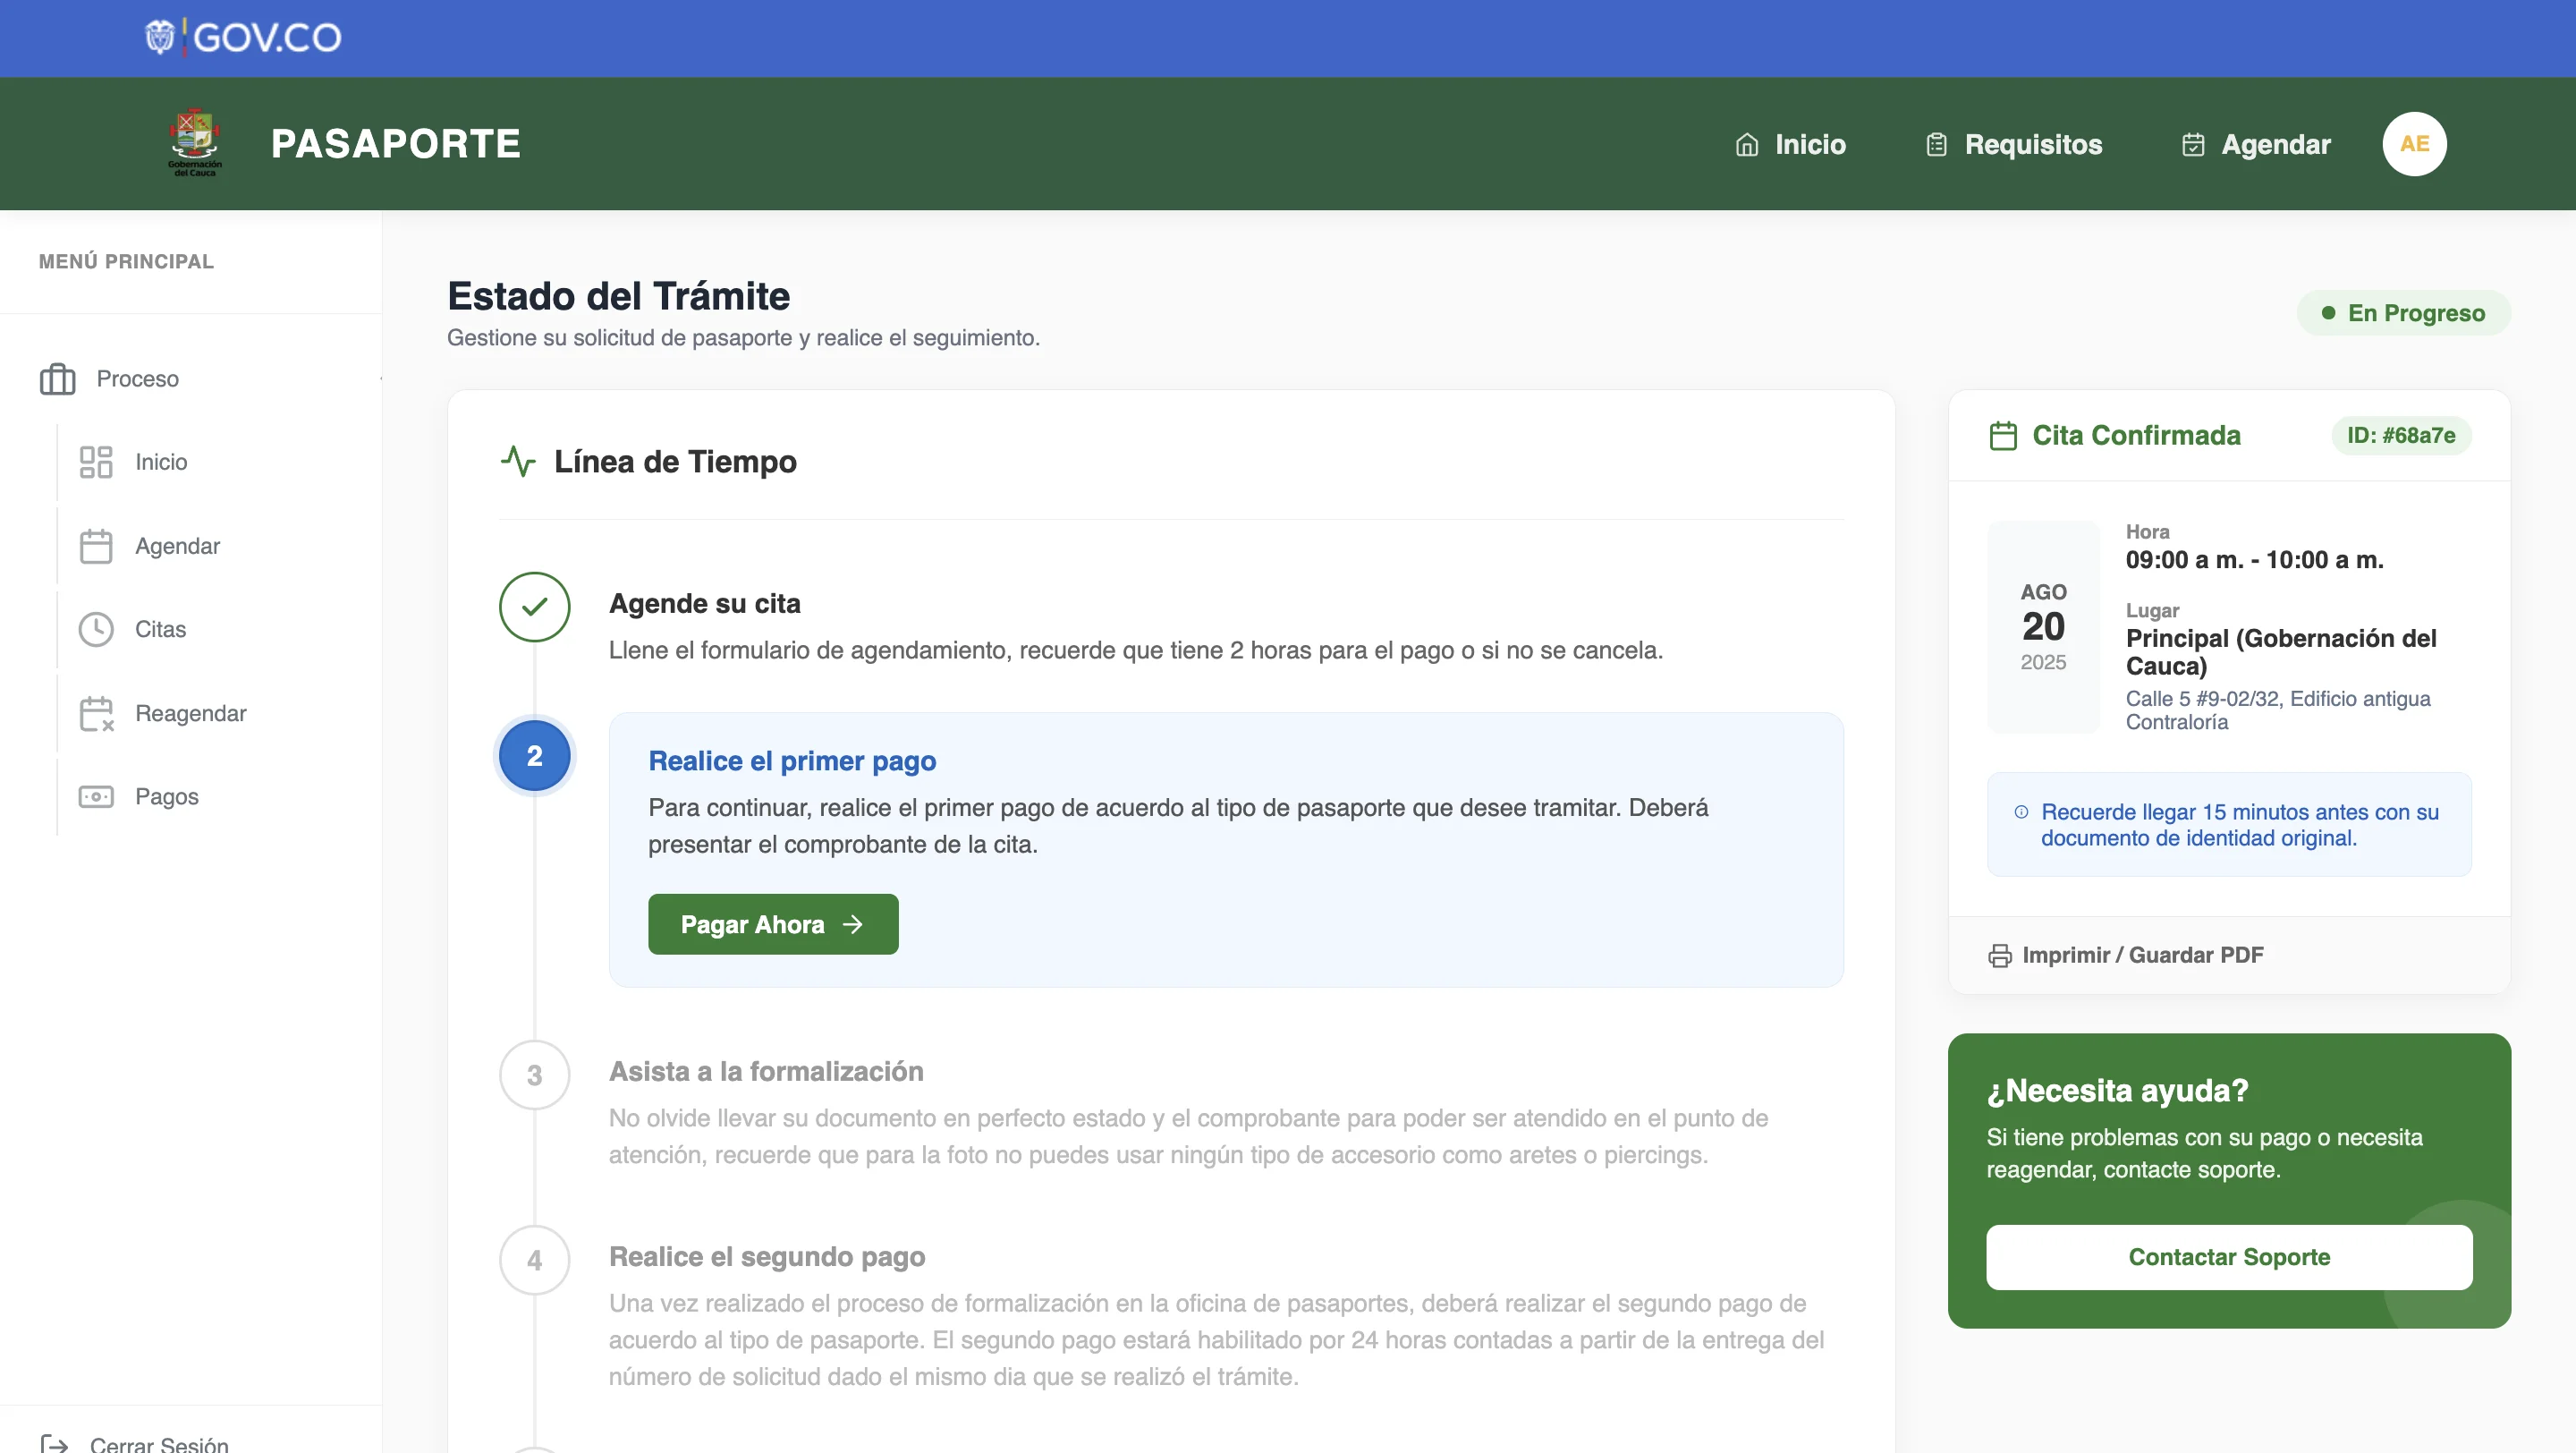The width and height of the screenshot is (2576, 1453).
Task: Click step 2 marker on timeline
Action: 535,756
